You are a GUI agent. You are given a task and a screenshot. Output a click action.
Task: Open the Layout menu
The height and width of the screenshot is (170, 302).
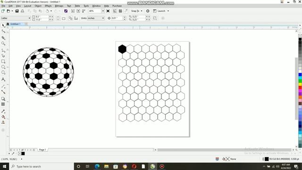[x=27, y=6]
